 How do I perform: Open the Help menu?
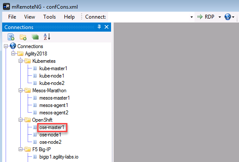(69, 17)
